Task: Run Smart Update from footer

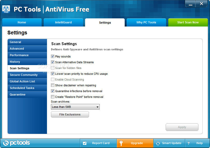Action: (169, 143)
